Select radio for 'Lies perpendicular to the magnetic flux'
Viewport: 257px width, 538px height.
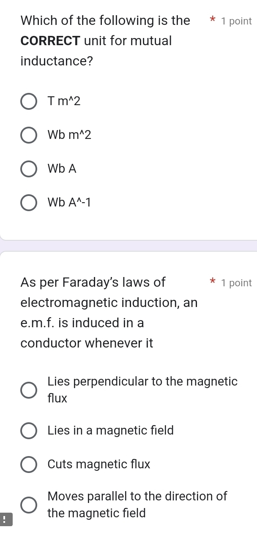click(29, 390)
